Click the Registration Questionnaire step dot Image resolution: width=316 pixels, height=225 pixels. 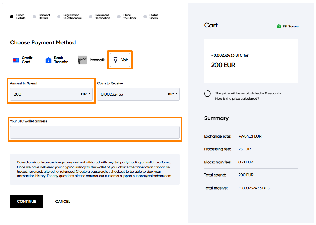pos(59,17)
